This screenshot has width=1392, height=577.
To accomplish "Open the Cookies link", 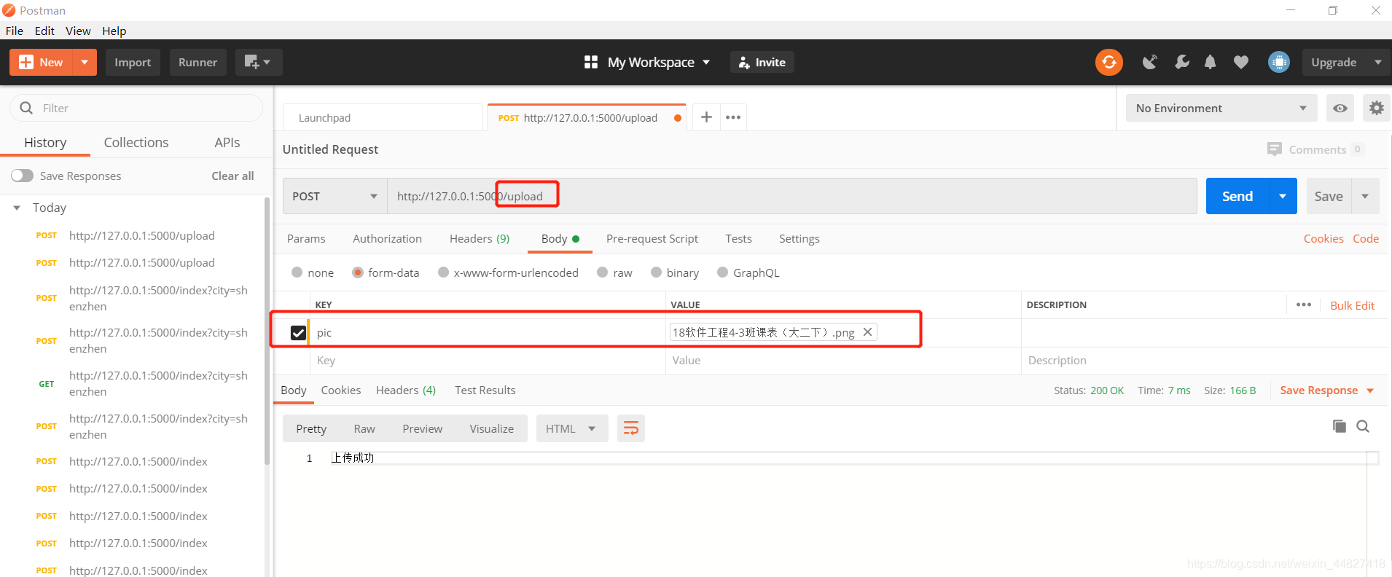I will point(1323,238).
